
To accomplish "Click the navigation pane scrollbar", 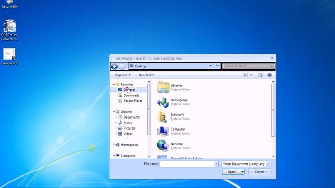I will (149, 109).
